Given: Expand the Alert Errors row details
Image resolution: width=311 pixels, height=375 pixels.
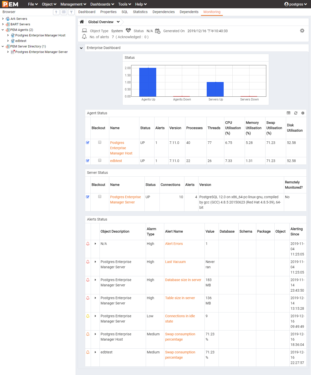Looking at the screenshot, I should tap(95, 244).
